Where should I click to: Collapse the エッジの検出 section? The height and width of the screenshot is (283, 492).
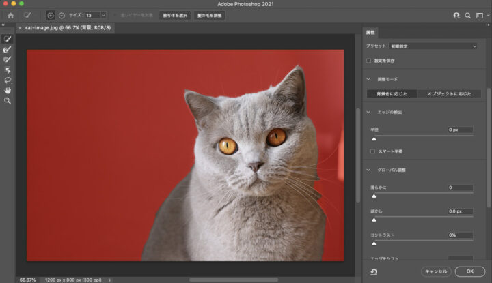click(x=368, y=112)
